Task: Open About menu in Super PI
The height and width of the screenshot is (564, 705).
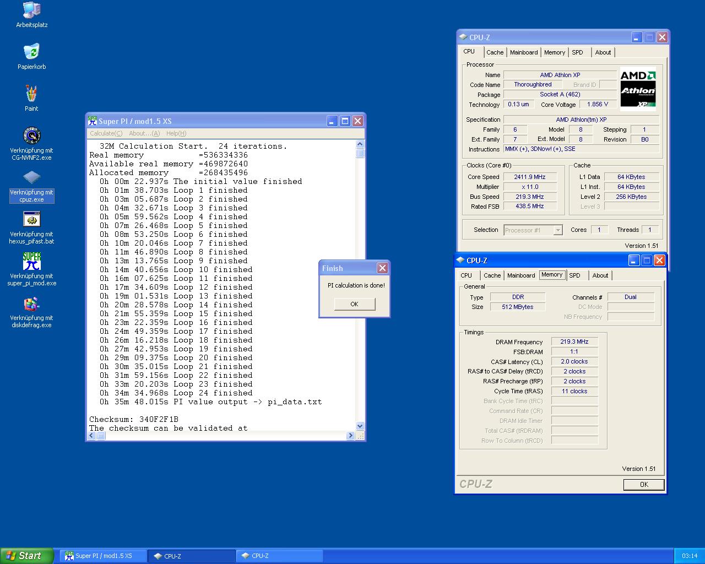Action: point(144,133)
